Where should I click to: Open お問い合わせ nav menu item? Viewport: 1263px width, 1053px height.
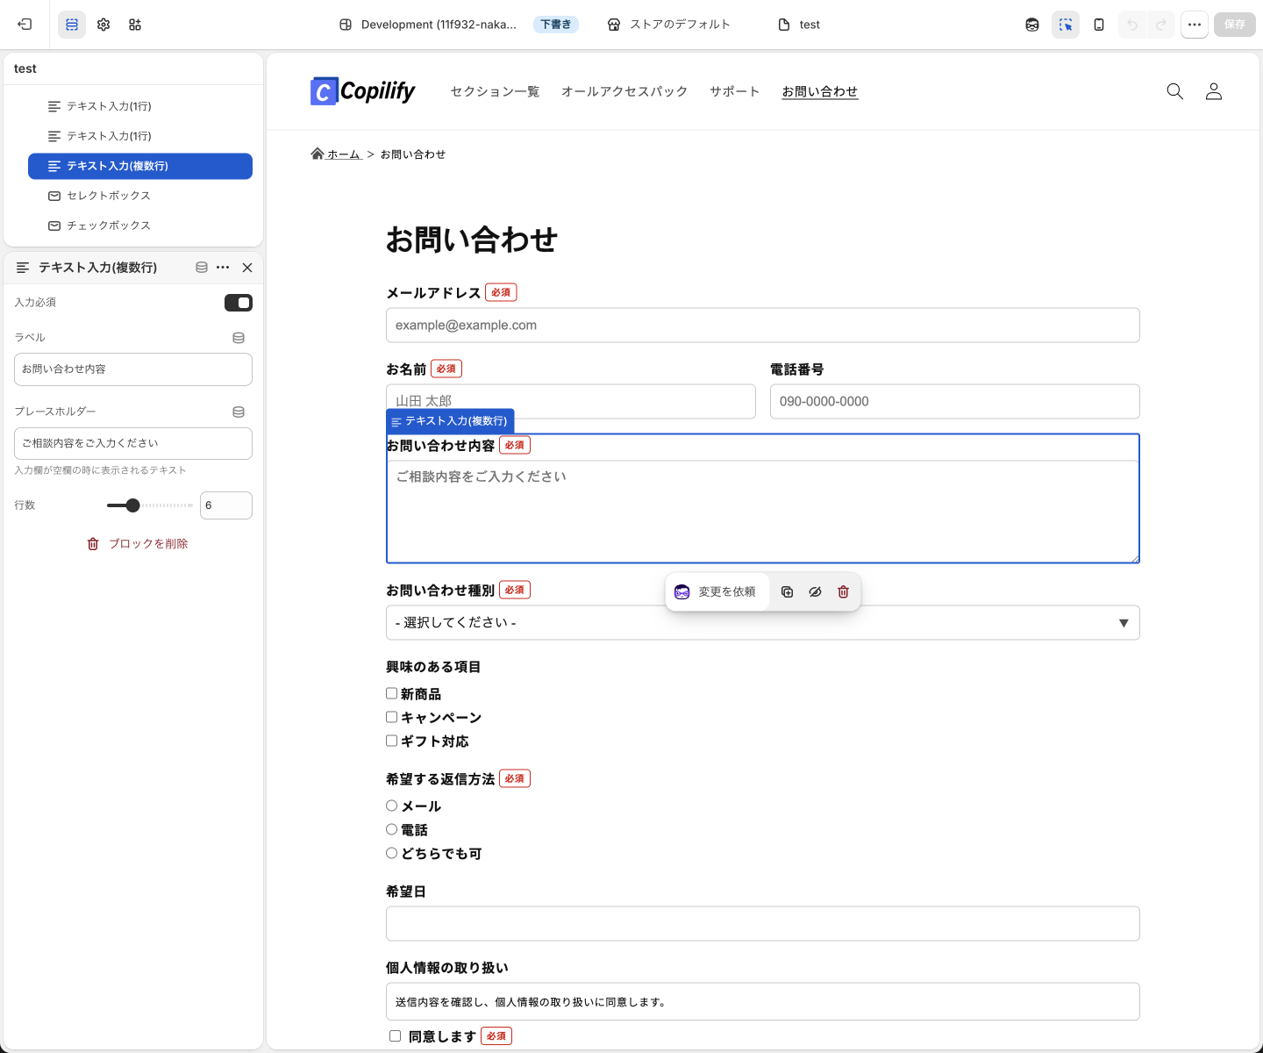[820, 91]
